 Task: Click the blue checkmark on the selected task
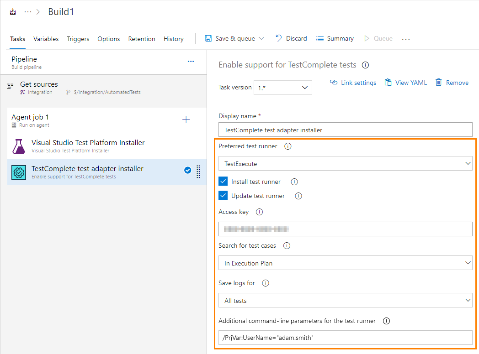[x=187, y=170]
